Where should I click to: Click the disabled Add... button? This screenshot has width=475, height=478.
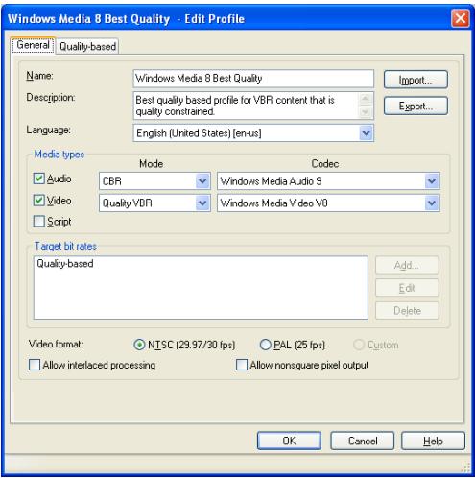coord(407,265)
